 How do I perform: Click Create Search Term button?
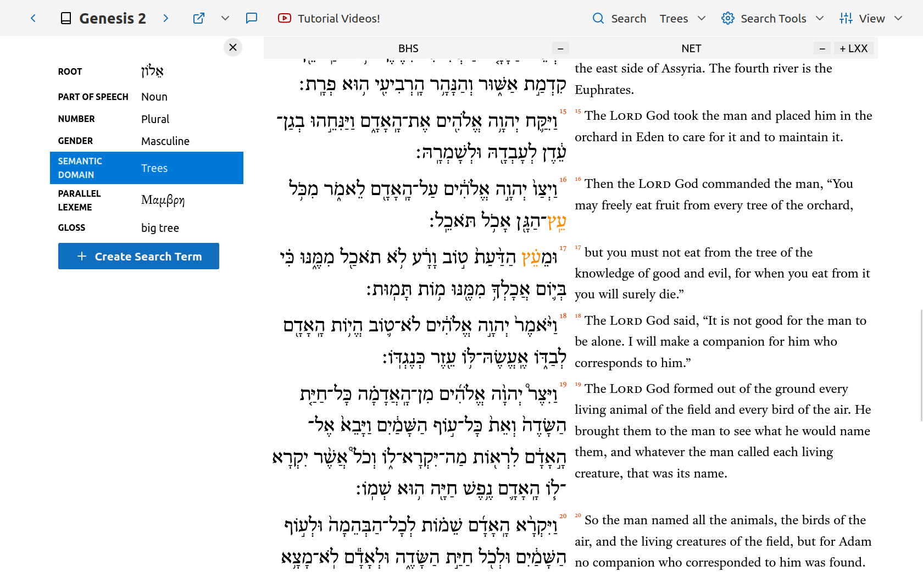click(x=138, y=256)
